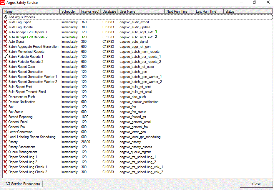Click red X icon beside Auto Signal
Screen dimensions: 274x190
click(5, 42)
